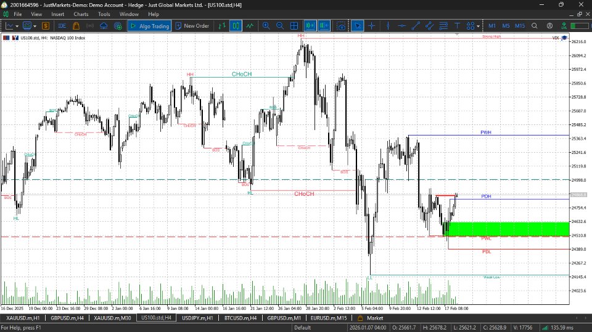Click the PDH level label
The image size is (592, 332).
[x=487, y=196]
